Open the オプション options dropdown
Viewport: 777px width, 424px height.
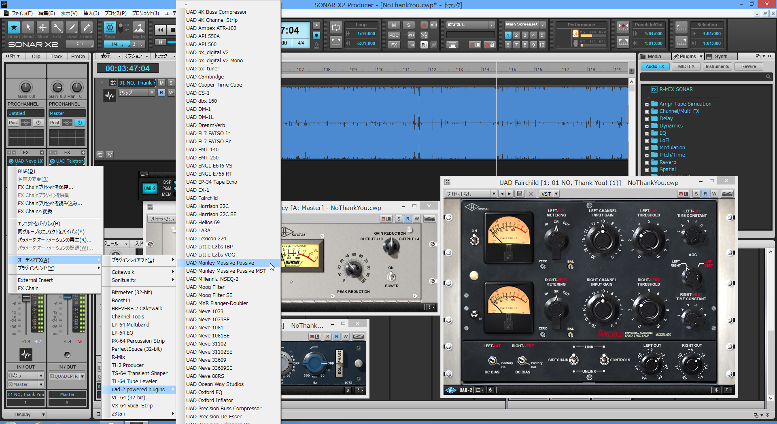[136, 56]
